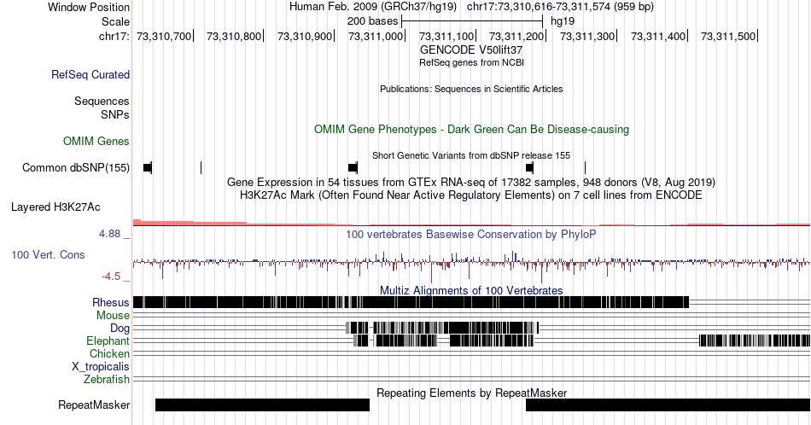Click the H3K27Ac pink signal graph
This screenshot has width=811, height=425.
tap(471, 223)
